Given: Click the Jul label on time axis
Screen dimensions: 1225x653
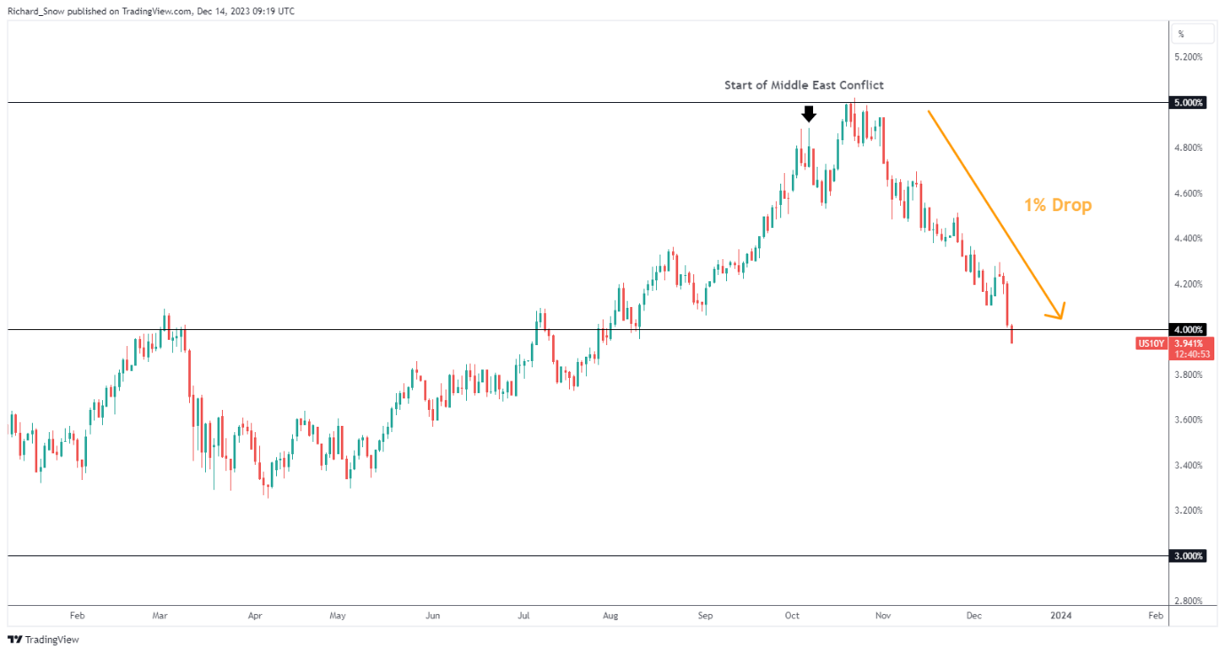Looking at the screenshot, I should 524,615.
